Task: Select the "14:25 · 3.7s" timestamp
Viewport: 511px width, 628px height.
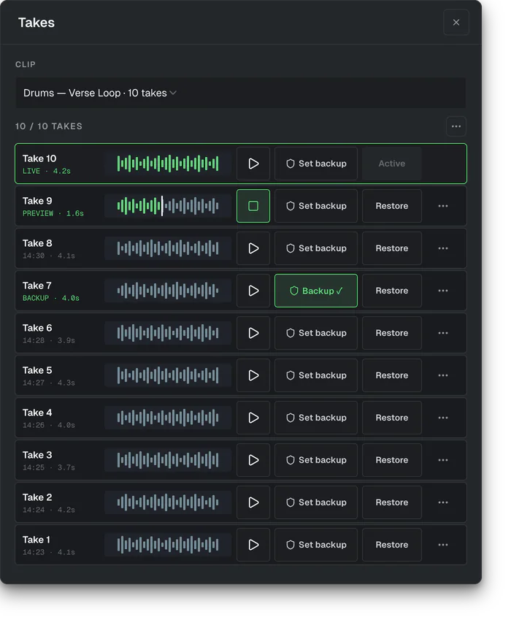Action: 48,467
